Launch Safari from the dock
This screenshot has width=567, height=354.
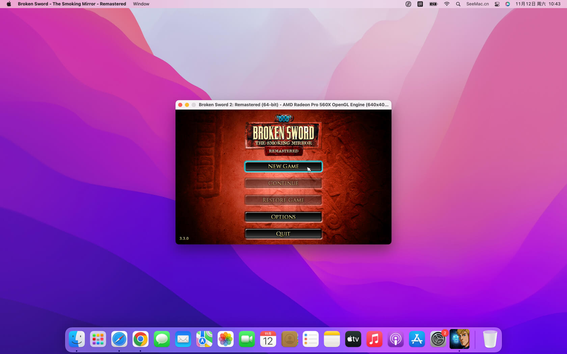pyautogui.click(x=119, y=339)
